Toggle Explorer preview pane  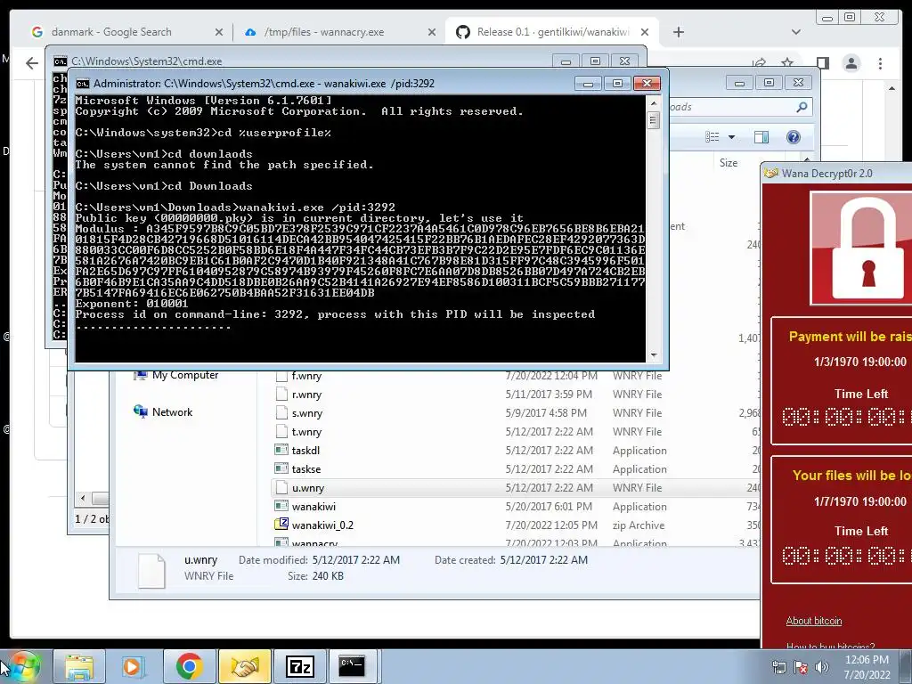[761, 137]
